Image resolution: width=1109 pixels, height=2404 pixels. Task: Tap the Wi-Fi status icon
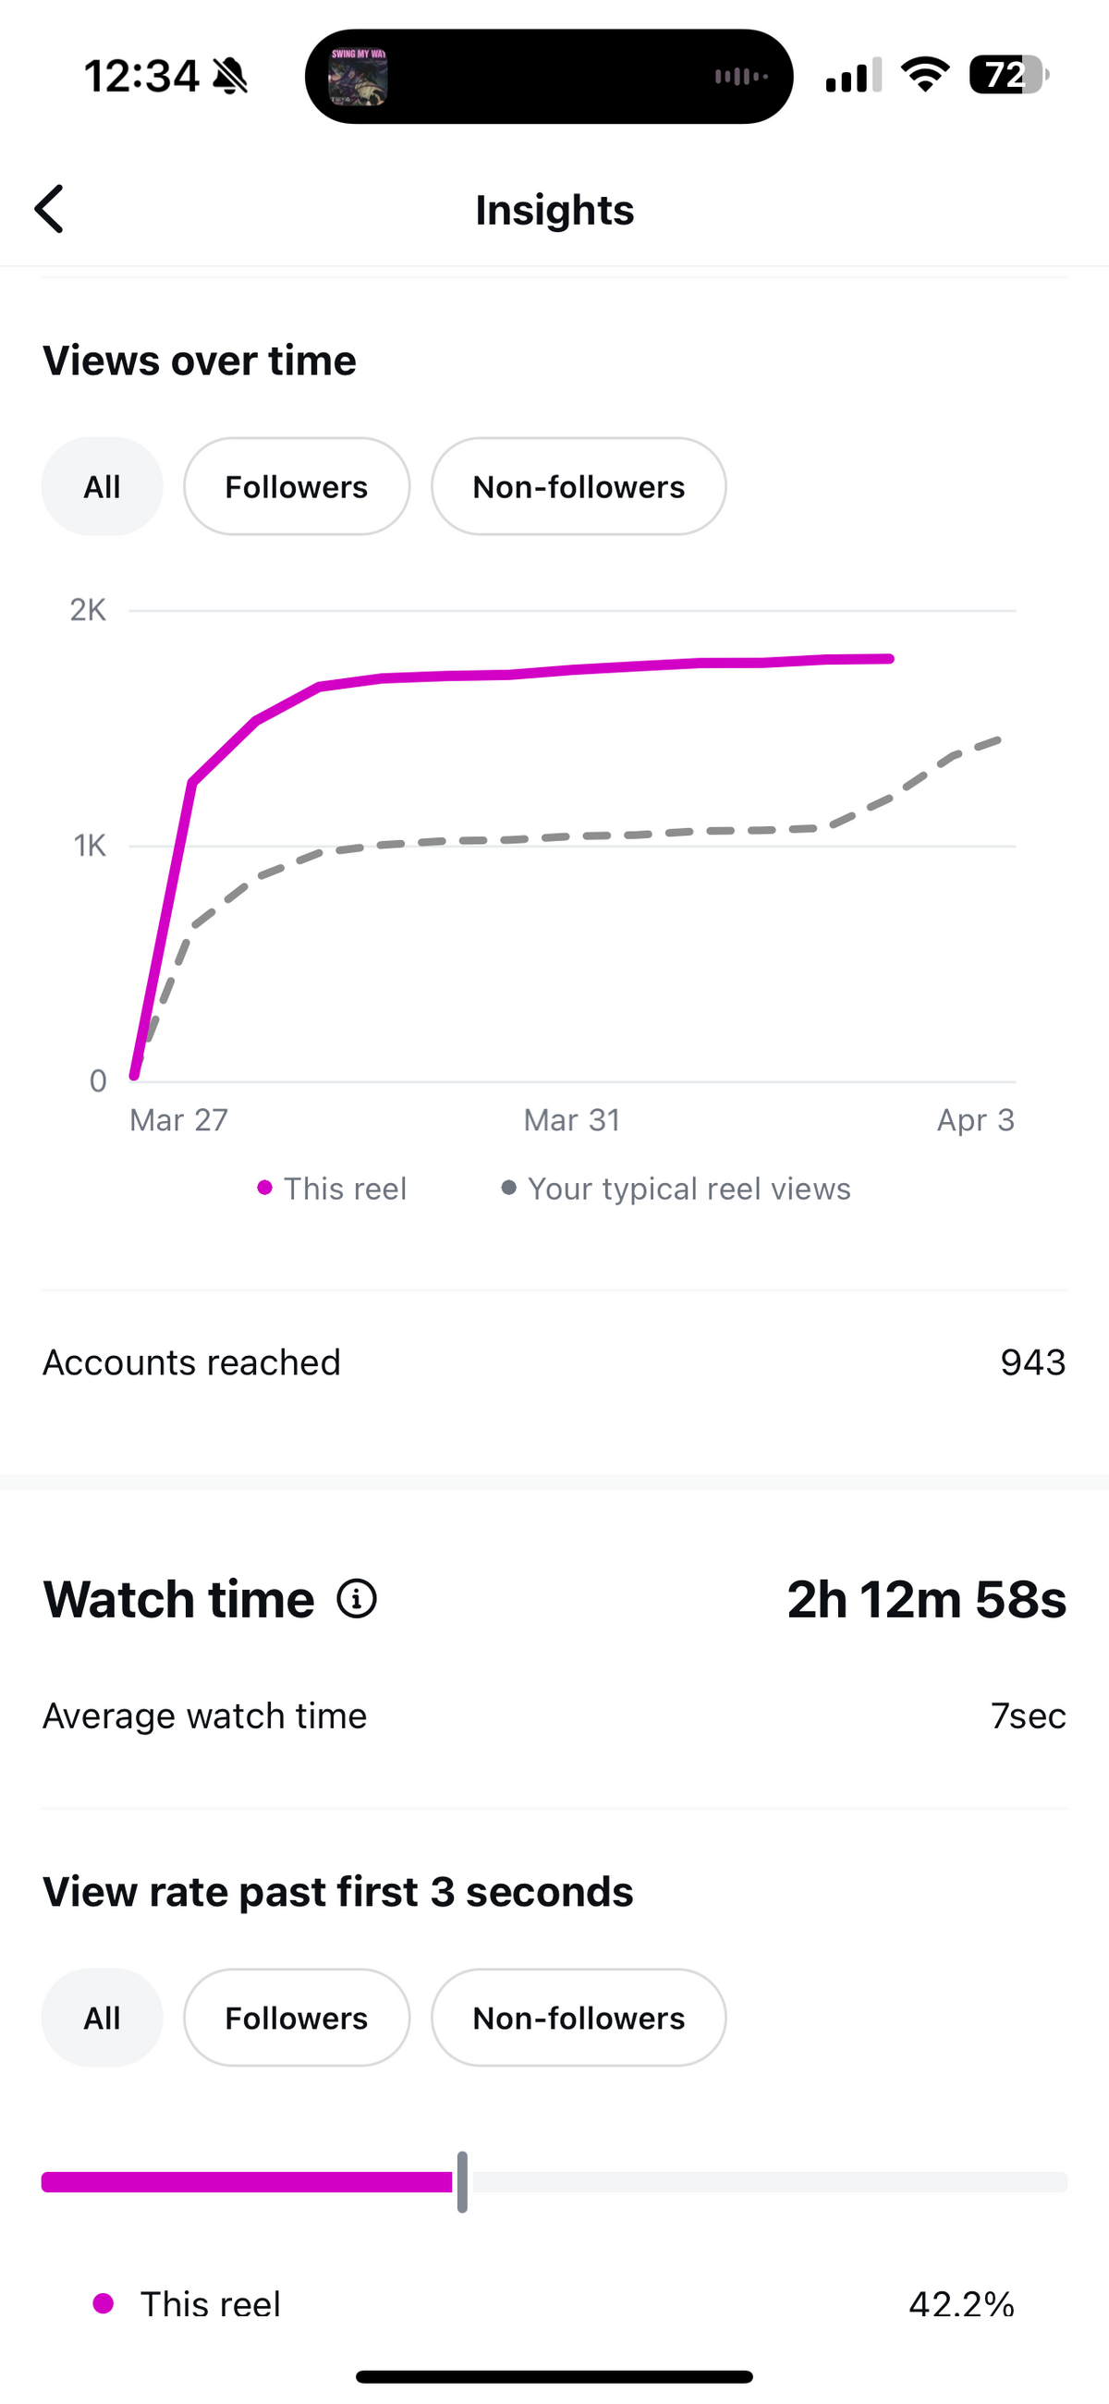[925, 75]
